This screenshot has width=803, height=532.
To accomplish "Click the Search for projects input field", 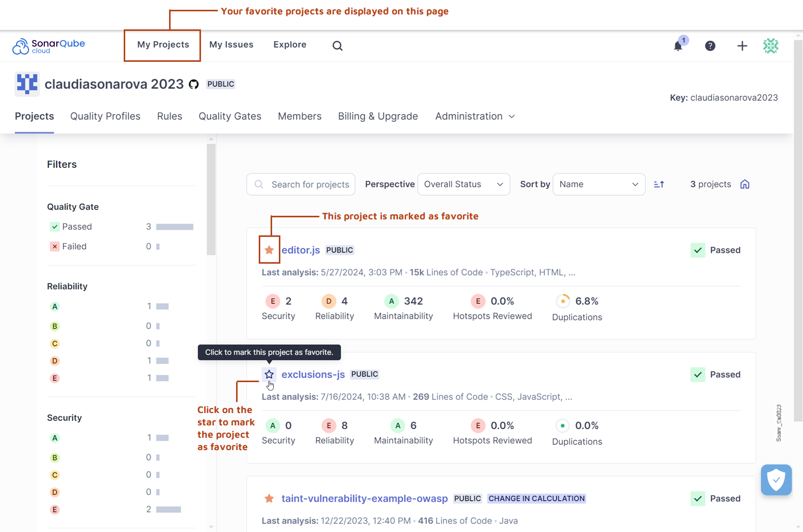I will pyautogui.click(x=300, y=184).
